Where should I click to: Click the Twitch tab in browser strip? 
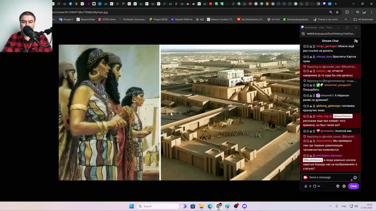click(x=324, y=4)
